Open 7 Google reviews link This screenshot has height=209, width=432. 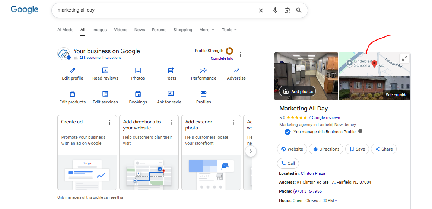[324, 118]
